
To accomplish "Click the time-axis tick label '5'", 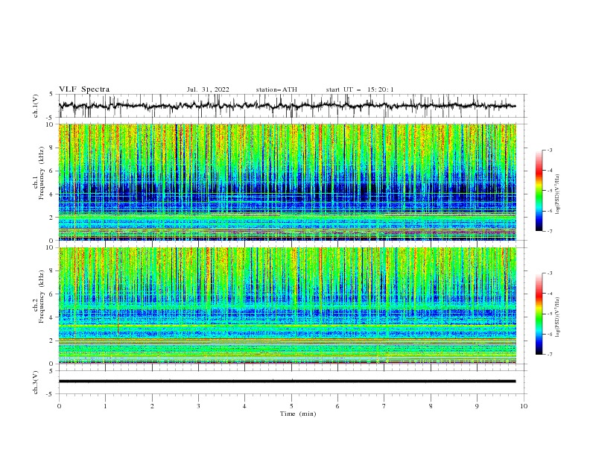I will pos(291,406).
